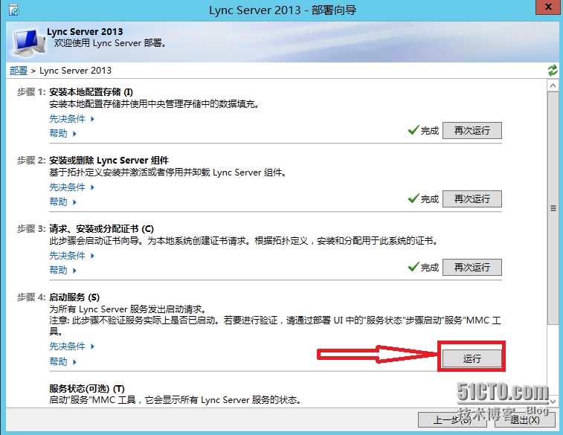Click step 4 title 启动服务 (S)
563x435 pixels.
74,297
